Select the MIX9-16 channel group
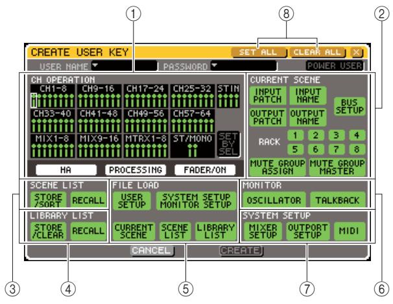 pos(99,146)
